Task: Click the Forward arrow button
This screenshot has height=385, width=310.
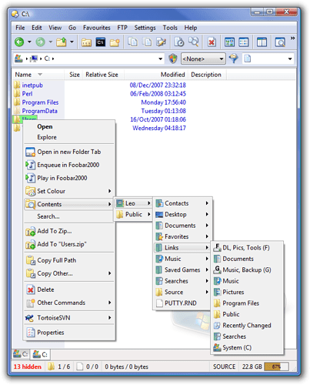Action: coord(40,42)
